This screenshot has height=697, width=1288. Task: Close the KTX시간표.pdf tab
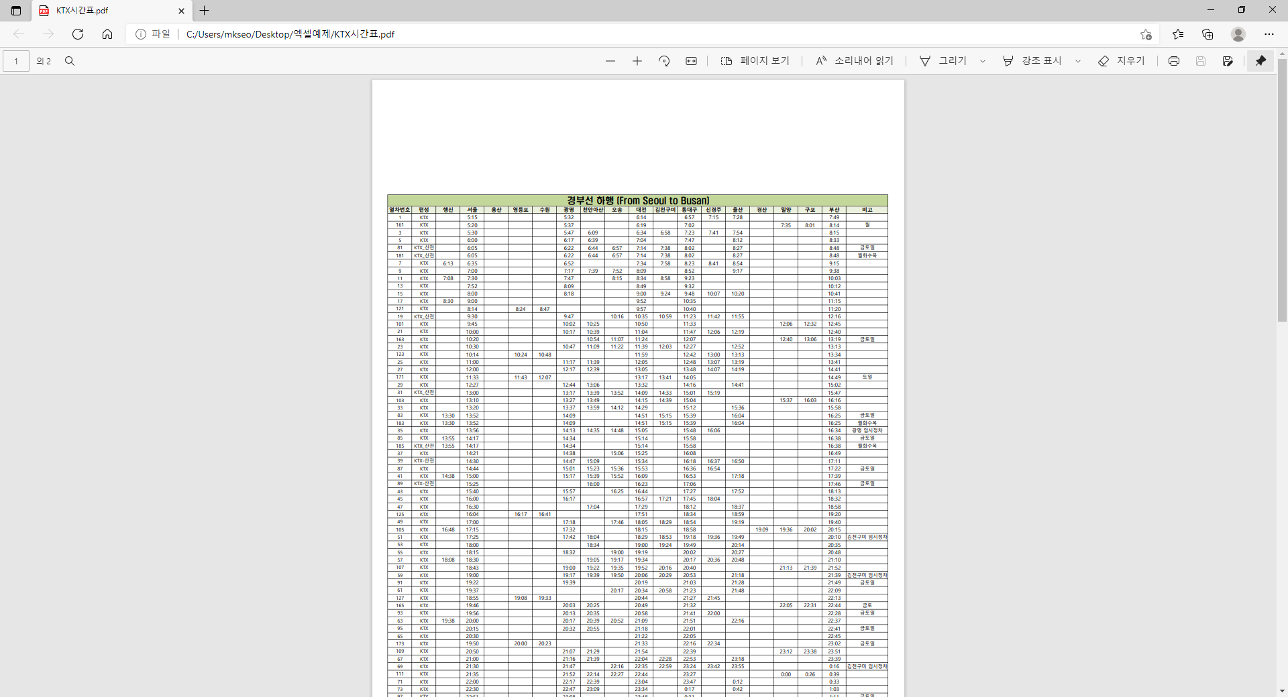pos(181,11)
